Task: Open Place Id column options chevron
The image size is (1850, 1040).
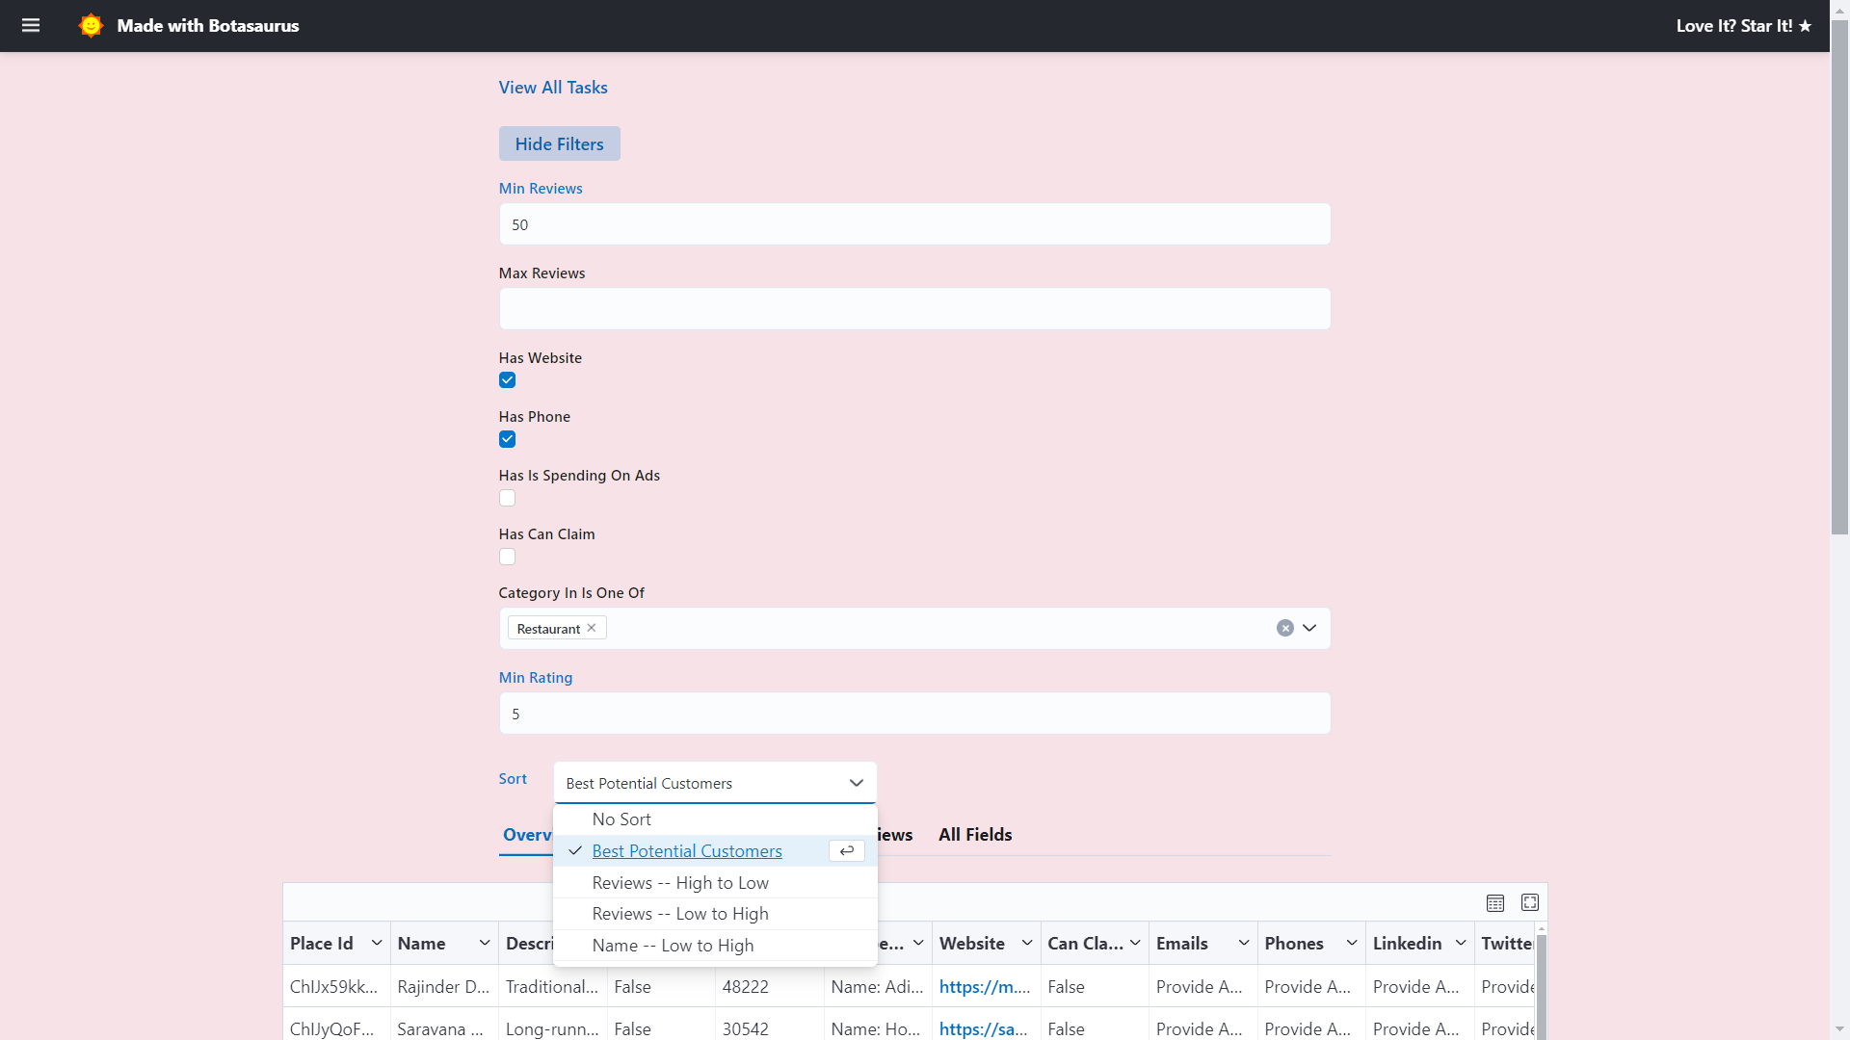Action: pyautogui.click(x=377, y=944)
